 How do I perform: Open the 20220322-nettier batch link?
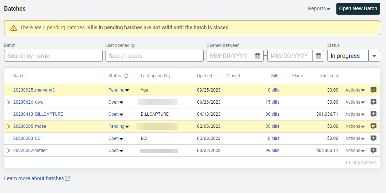30,150
